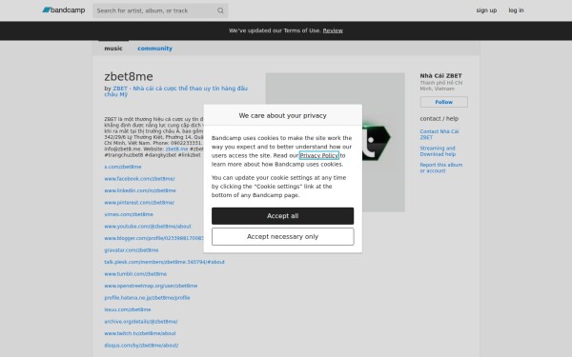572x357 pixels.
Task: Open Streaming and Download help
Action: 438,151
